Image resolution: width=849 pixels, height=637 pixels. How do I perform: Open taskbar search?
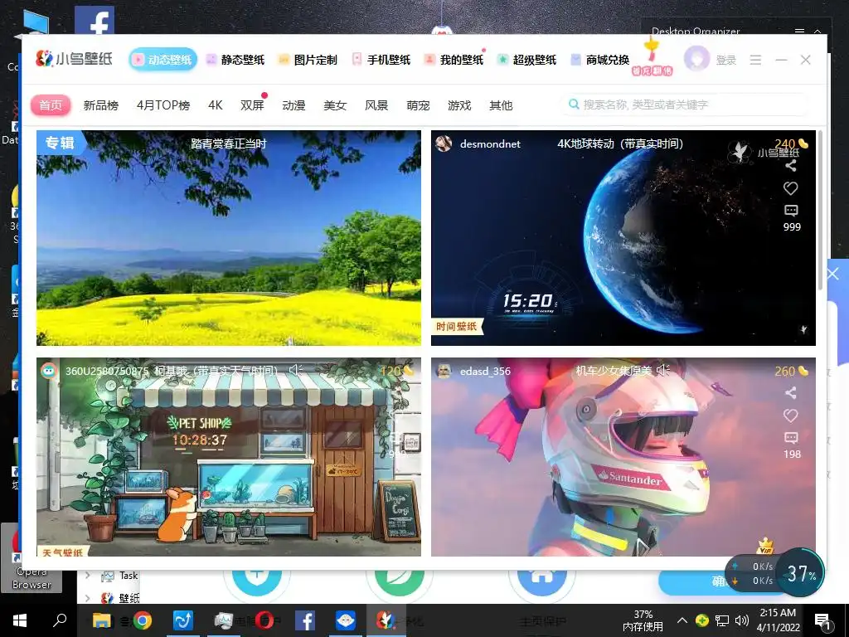59,620
